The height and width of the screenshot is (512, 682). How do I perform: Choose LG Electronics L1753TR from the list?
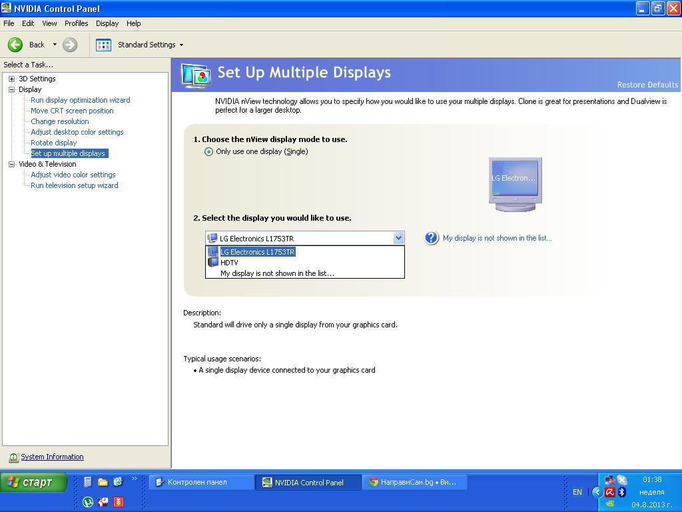[x=304, y=252]
